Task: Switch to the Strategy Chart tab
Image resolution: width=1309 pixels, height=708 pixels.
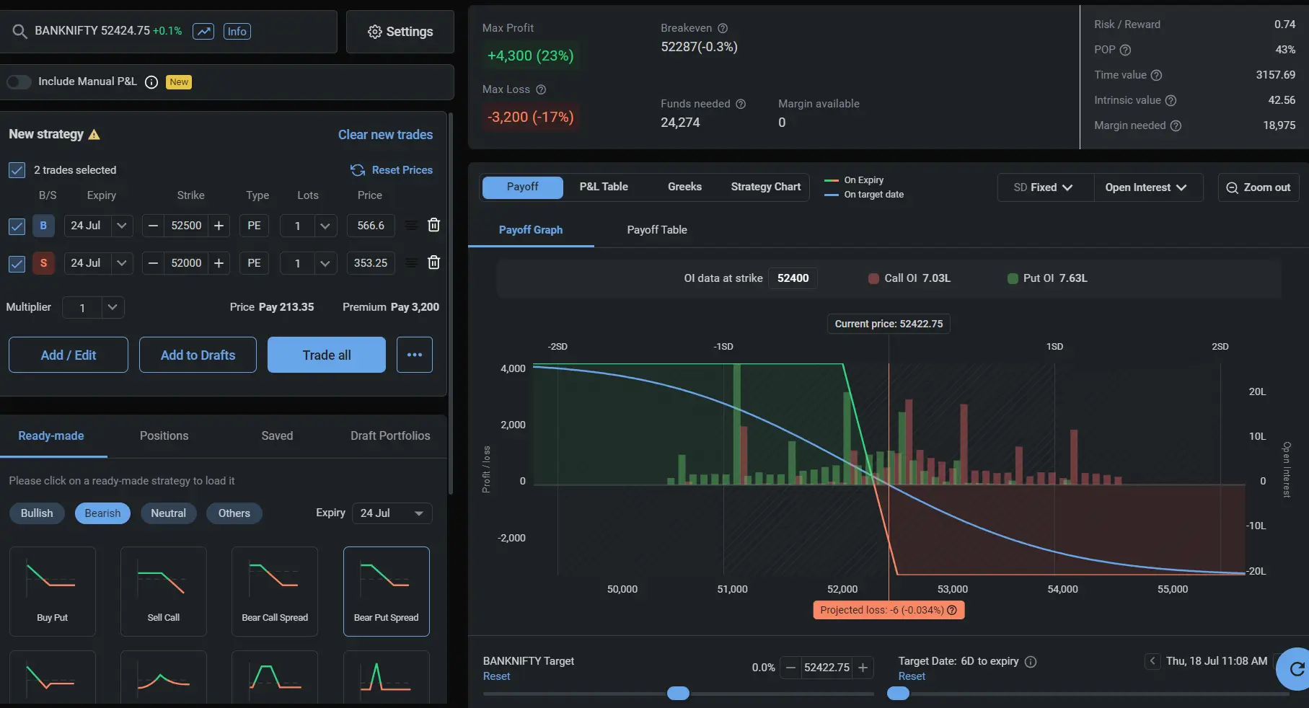Action: click(x=765, y=187)
